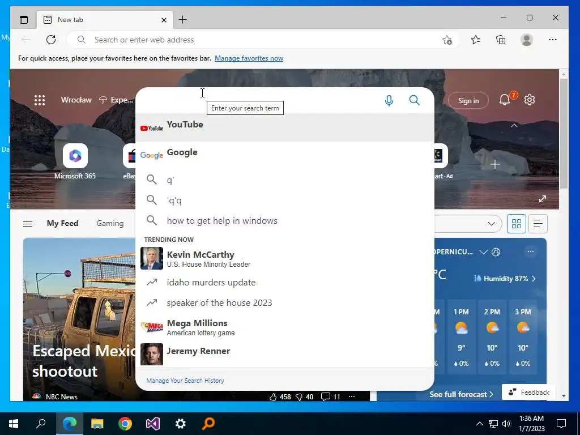Open the user profile icon
The image size is (580, 435).
526,40
